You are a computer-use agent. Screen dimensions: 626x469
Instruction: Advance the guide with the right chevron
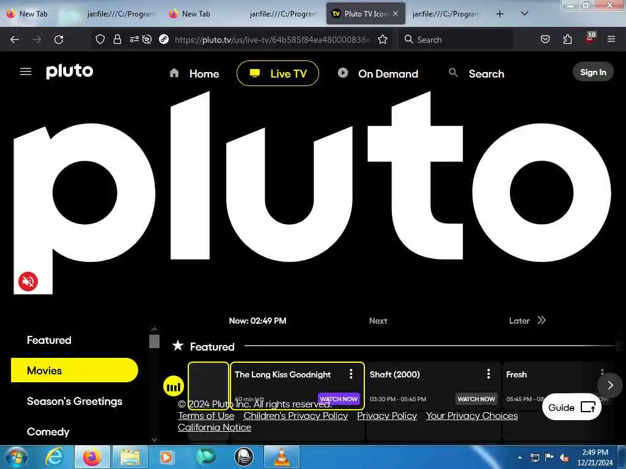tap(610, 385)
